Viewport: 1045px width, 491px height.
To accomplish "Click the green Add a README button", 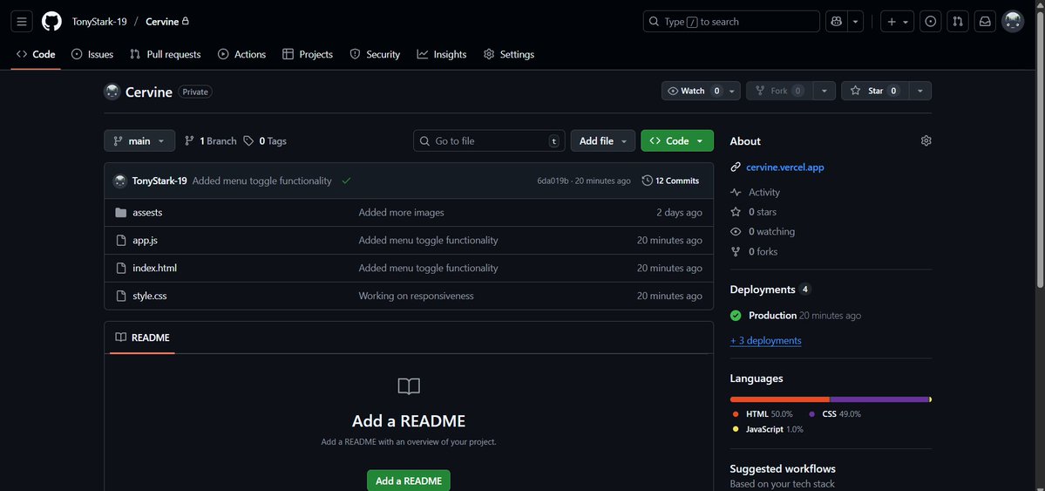I will (x=409, y=481).
